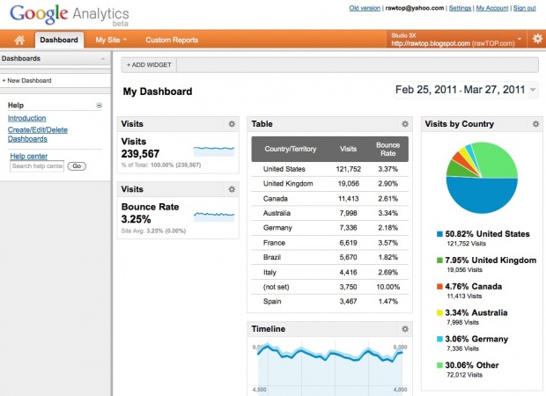Select the United States table row
The width and height of the screenshot is (546, 396).
click(329, 169)
